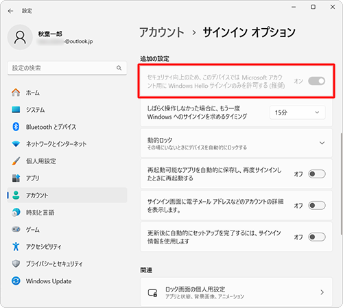The width and height of the screenshot is (343, 308).
Task: Toggle 再起動可能なアプリを自動的に保存 switch
Action: point(316,174)
